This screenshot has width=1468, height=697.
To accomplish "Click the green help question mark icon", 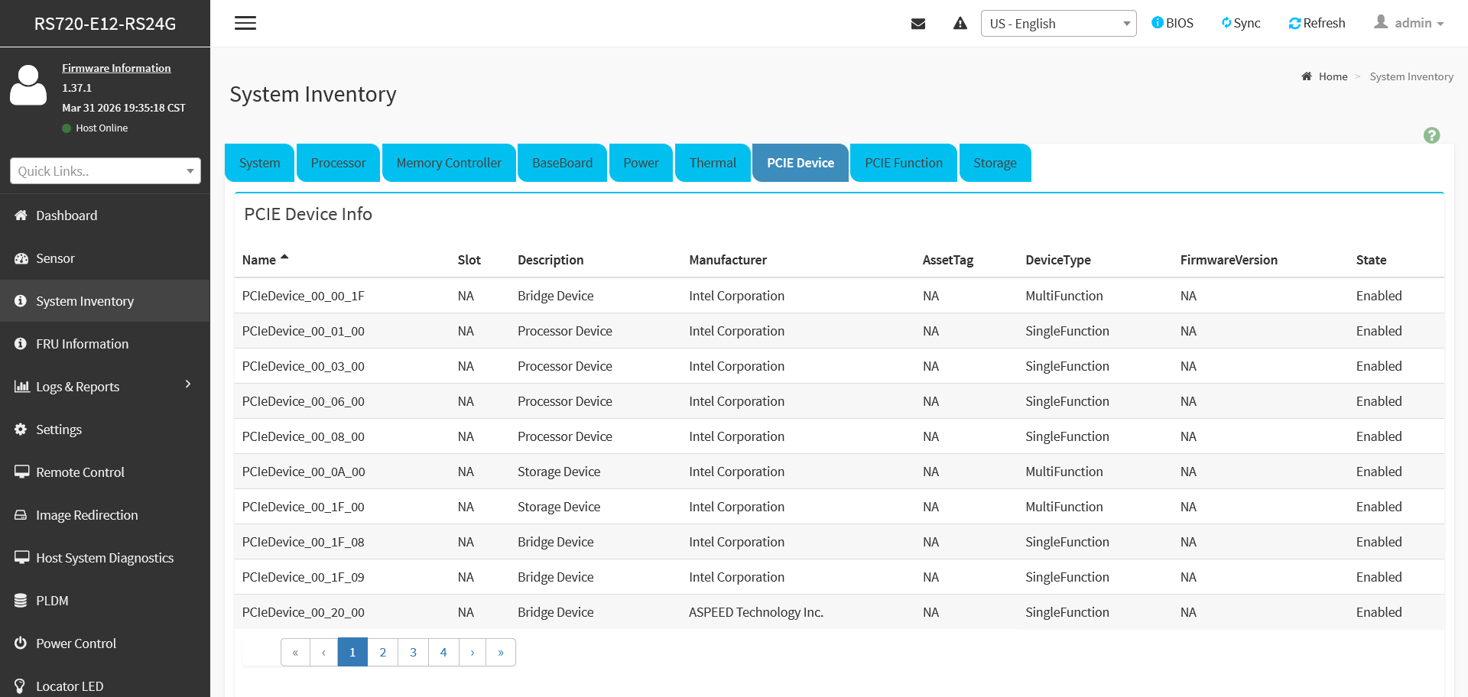I will coord(1431,135).
